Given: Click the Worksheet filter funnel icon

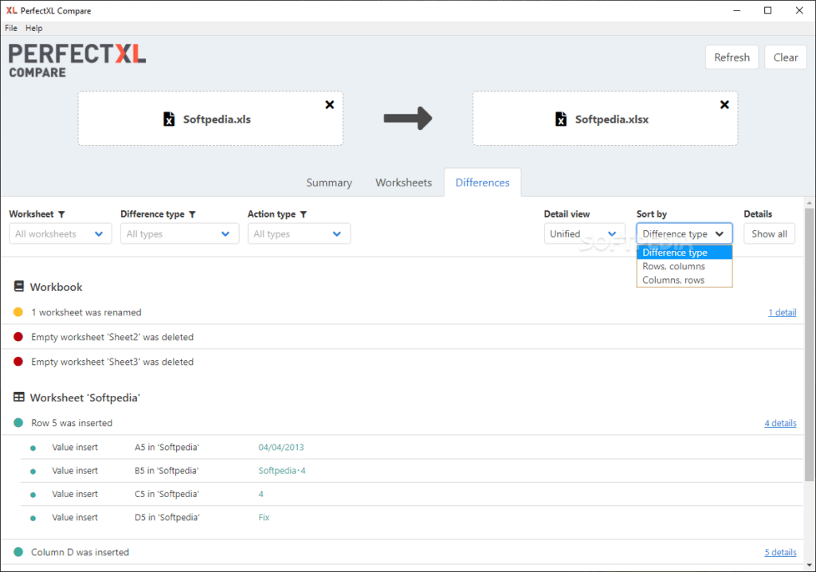Looking at the screenshot, I should pos(61,214).
